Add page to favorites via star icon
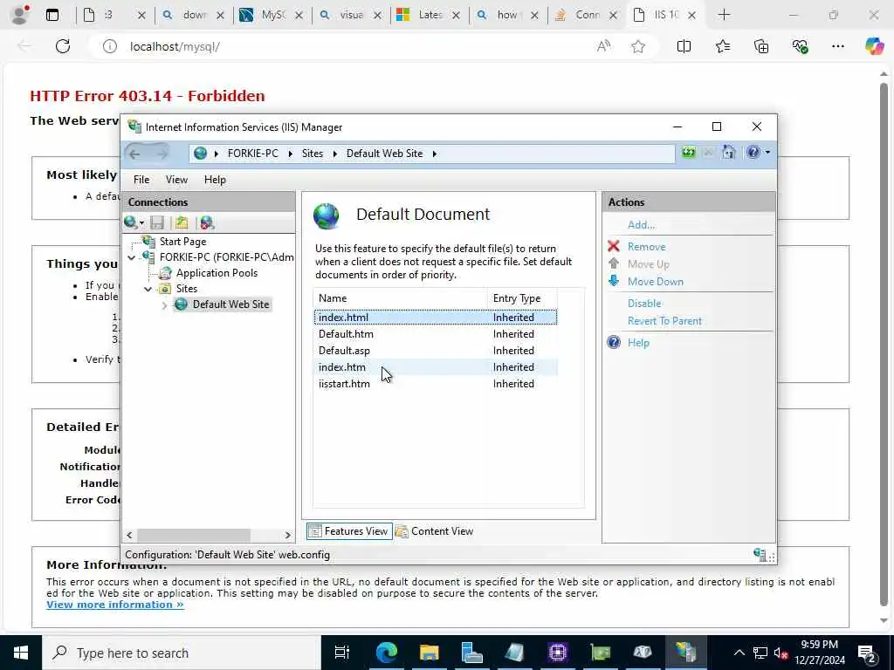The width and height of the screenshot is (894, 670). coord(638,46)
